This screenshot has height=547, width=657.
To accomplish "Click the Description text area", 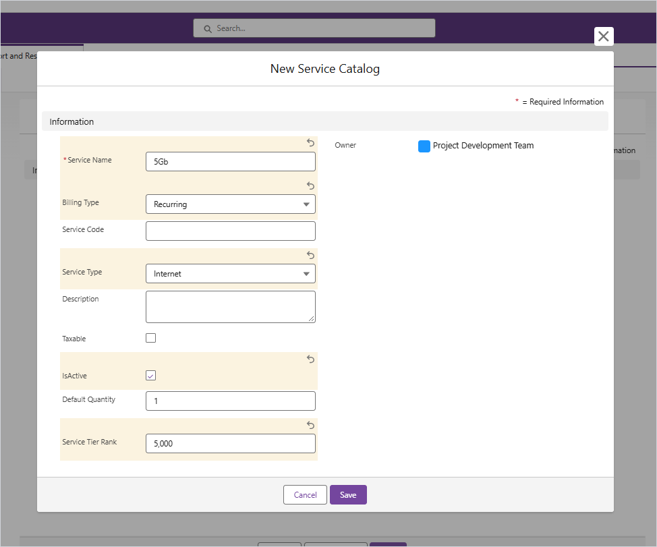I will pyautogui.click(x=231, y=307).
